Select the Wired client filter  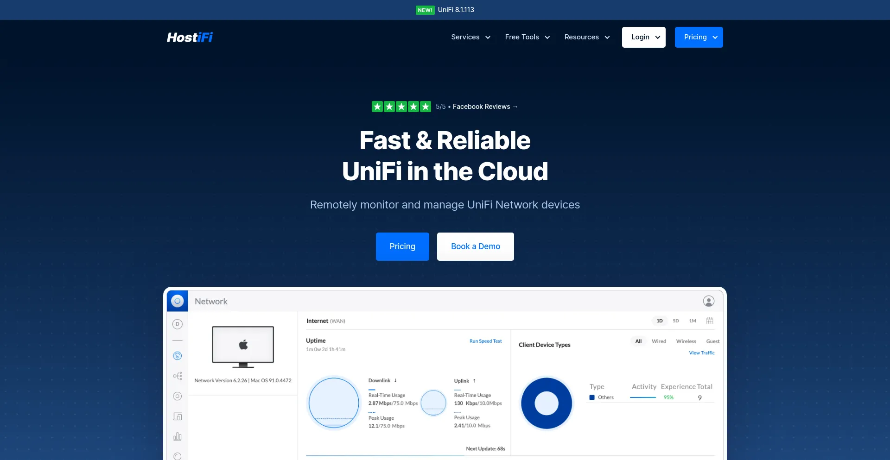659,341
